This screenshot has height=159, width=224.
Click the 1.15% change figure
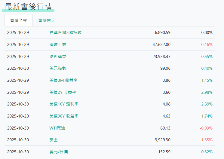coord(207,80)
